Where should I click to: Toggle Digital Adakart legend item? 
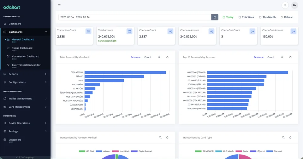coord(142,151)
